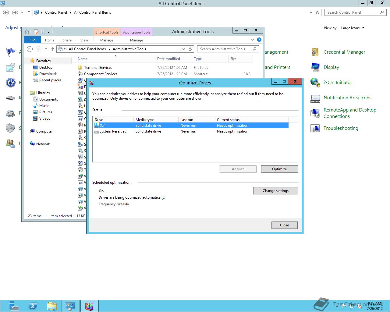This screenshot has height=312, width=390.
Task: Go up one level in Control Panel
Action: (x=29, y=12)
